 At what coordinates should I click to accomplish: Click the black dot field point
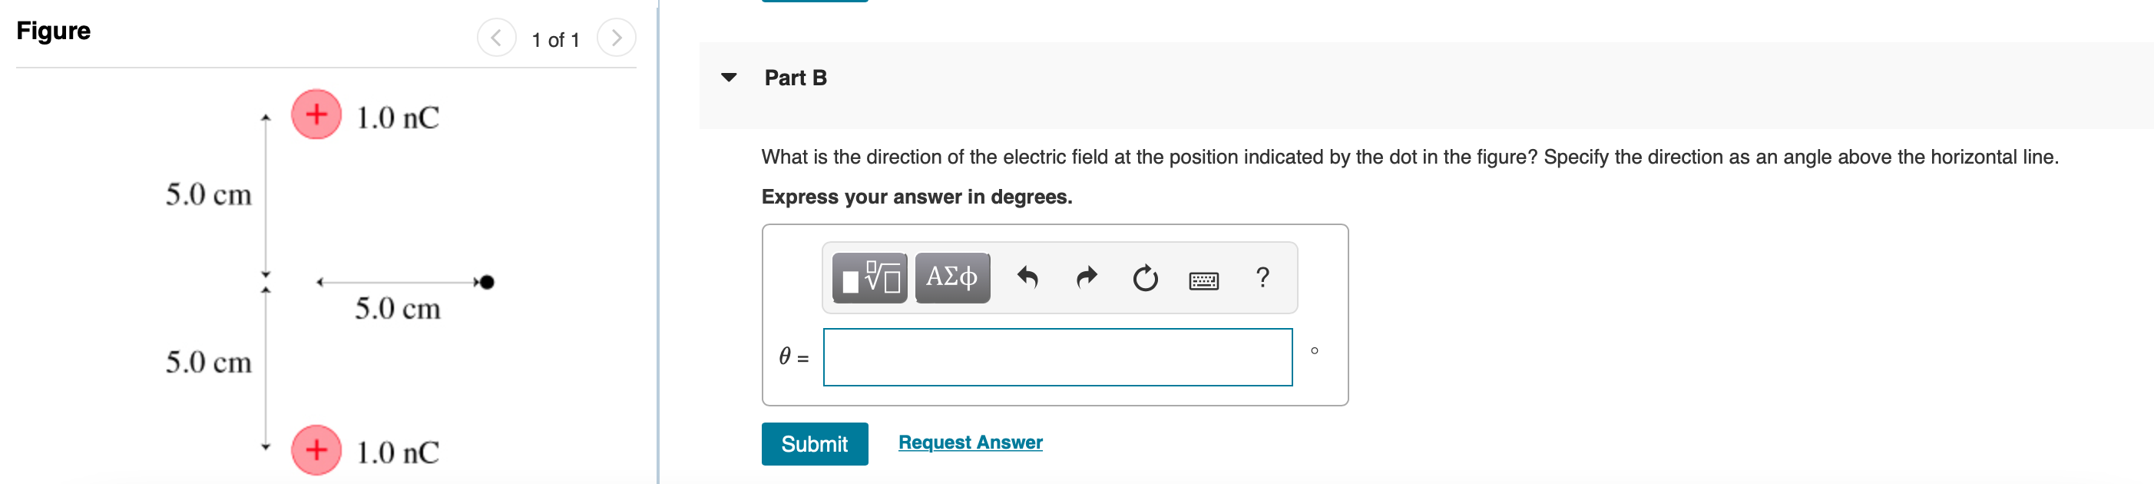488,283
